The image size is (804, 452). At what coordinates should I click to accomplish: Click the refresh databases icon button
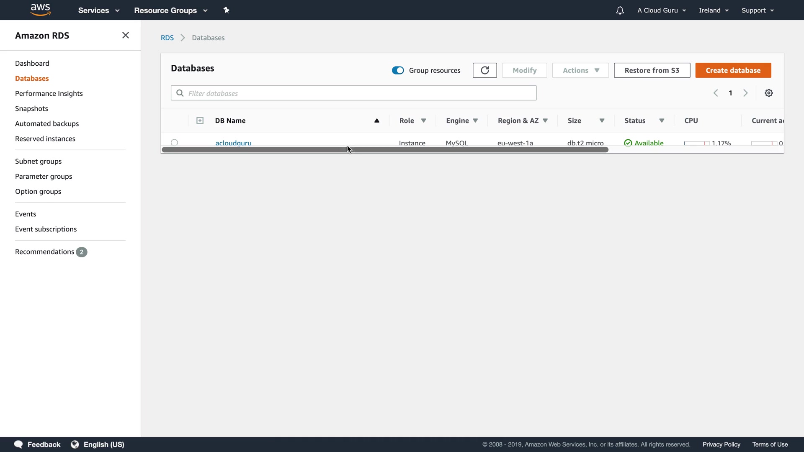pos(484,70)
